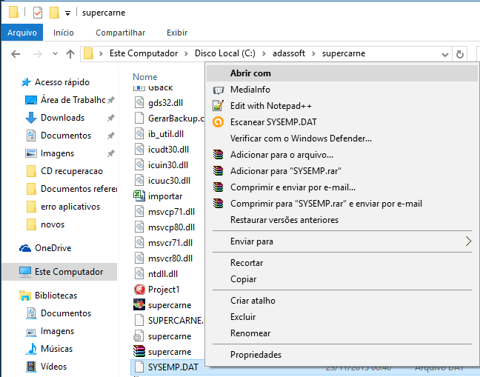Click the WinRAR supercarne archive icon
The width and height of the screenshot is (480, 377).
pos(139,351)
